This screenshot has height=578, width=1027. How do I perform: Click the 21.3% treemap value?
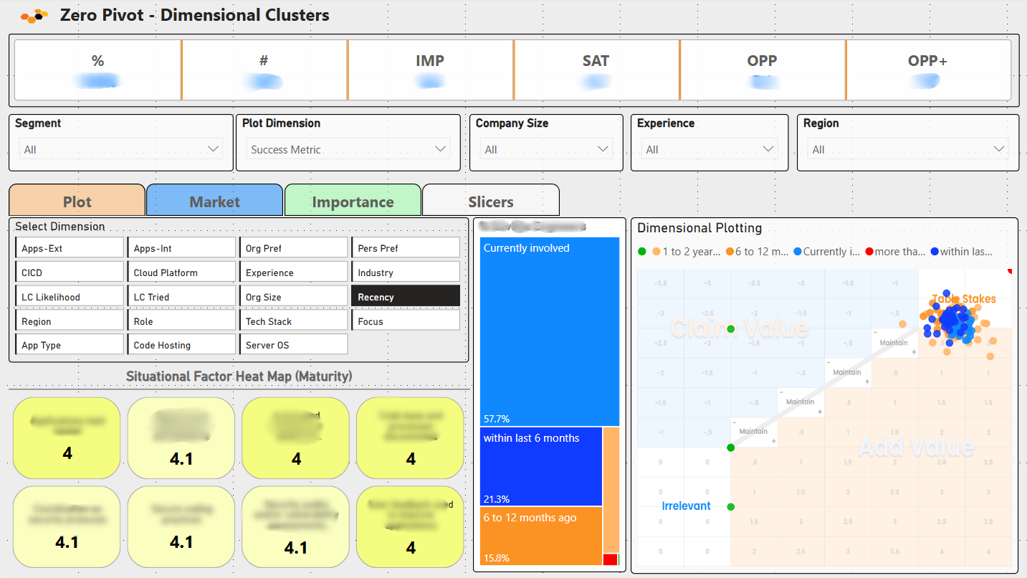pos(496,499)
